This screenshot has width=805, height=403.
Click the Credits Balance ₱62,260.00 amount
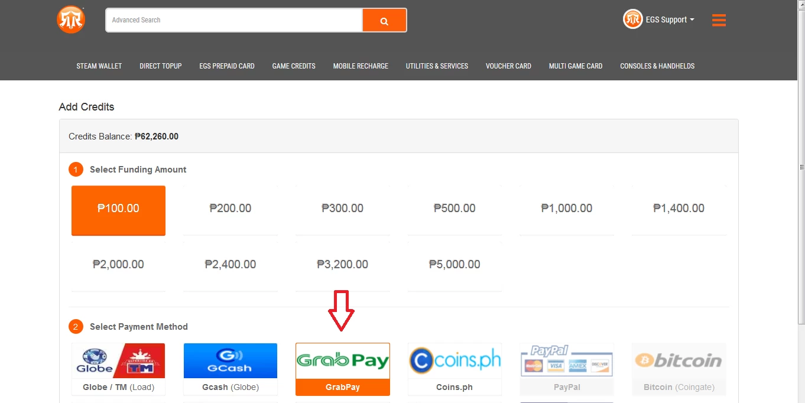[x=157, y=136]
